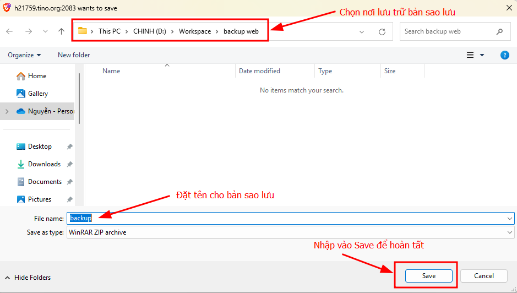The height and width of the screenshot is (293, 517).
Task: Expand chevron after CHINH (D:) breadcrumb
Action: [172, 32]
